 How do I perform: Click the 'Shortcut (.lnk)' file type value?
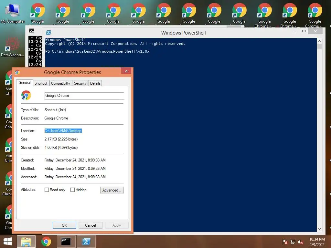[x=55, y=110]
